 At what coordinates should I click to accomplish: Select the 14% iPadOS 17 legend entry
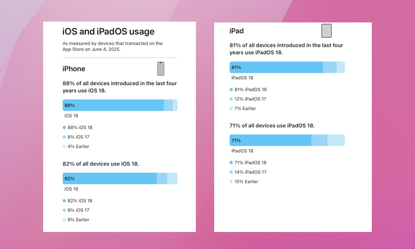(x=248, y=172)
